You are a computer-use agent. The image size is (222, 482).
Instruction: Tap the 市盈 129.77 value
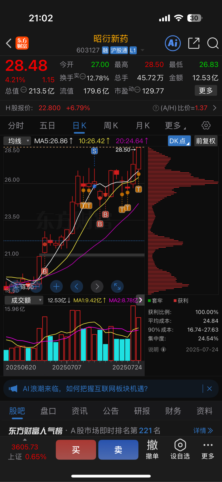pyautogui.click(x=153, y=91)
